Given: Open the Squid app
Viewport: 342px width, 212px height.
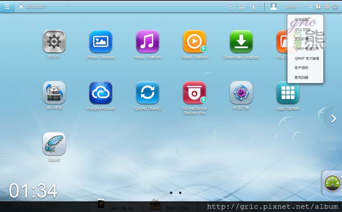Looking at the screenshot, I should tap(54, 144).
